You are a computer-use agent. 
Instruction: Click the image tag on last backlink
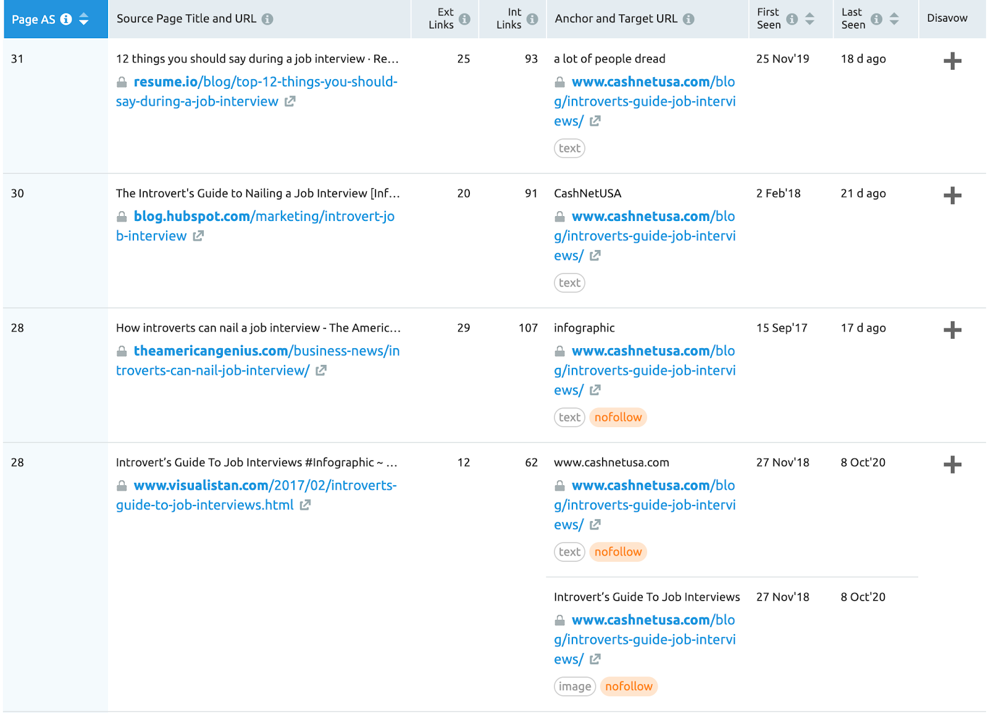[x=575, y=686]
